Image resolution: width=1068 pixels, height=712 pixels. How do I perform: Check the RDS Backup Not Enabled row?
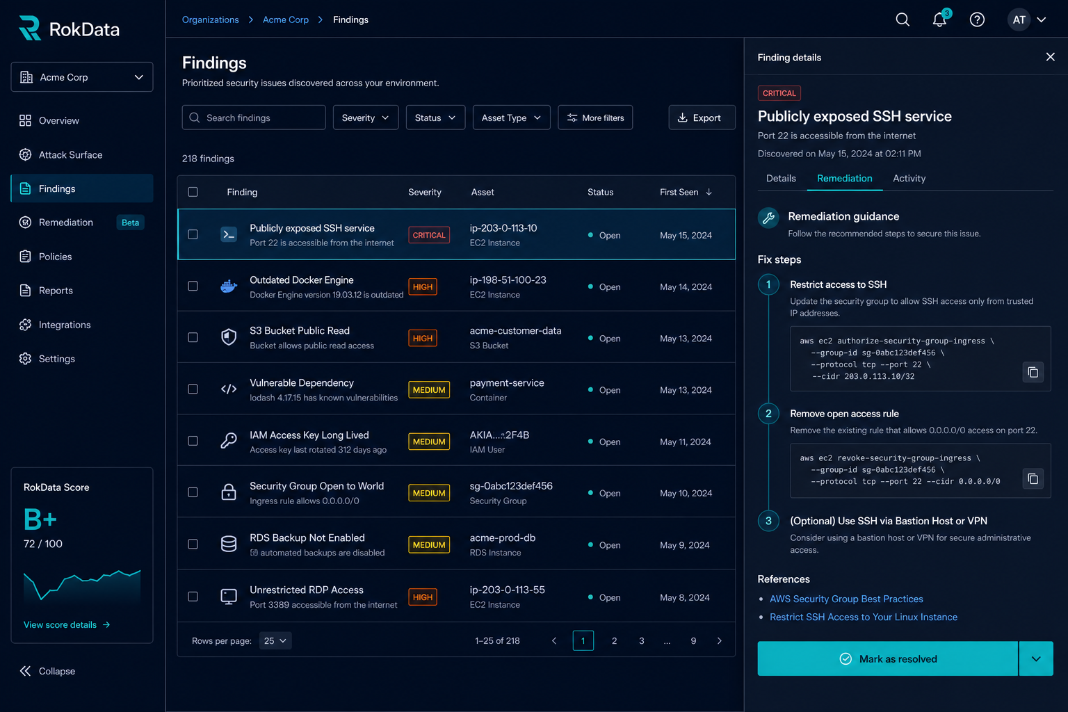(x=193, y=544)
